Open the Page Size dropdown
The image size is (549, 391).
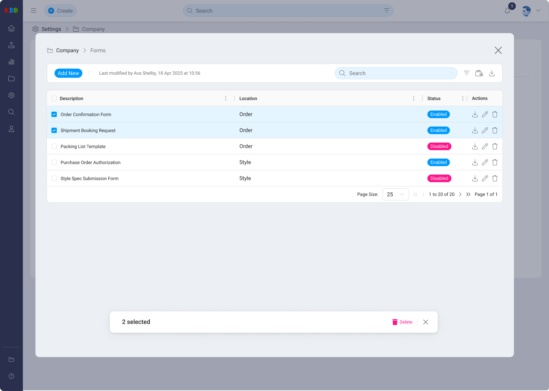(395, 194)
